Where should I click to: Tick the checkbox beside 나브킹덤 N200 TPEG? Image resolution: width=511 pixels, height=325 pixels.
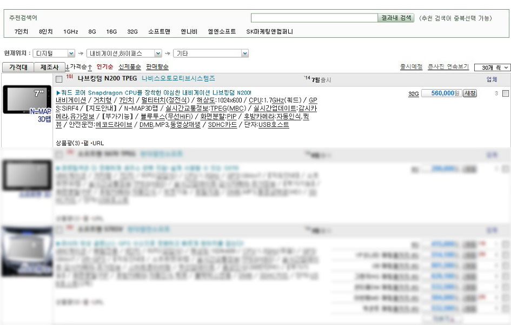coord(59,79)
